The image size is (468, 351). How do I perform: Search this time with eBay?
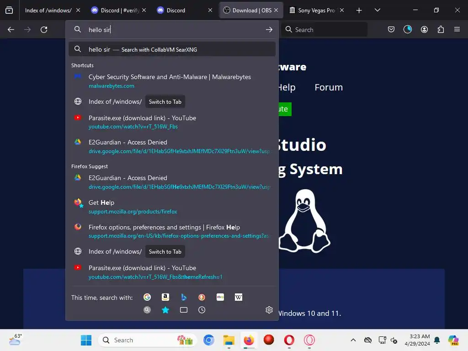coord(220,297)
